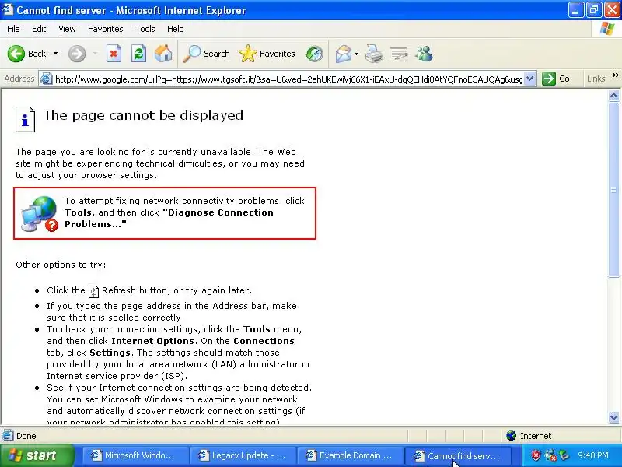
Task: Click the green arrow tray icon beside clock
Action: pyautogui.click(x=564, y=455)
